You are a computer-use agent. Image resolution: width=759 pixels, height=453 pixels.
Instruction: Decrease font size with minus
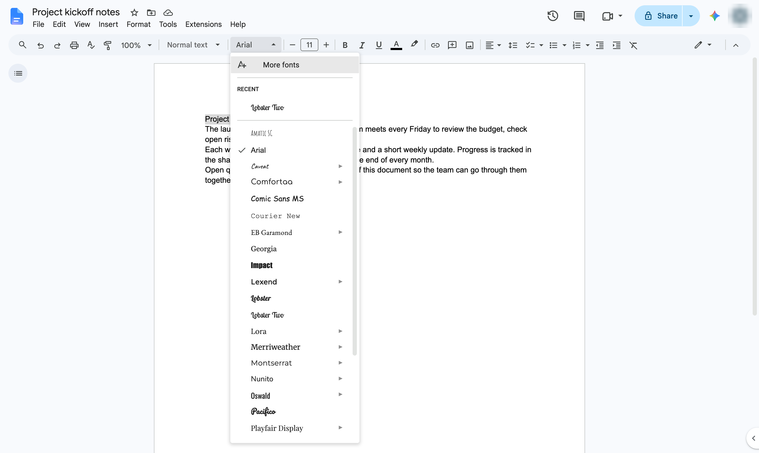tap(292, 45)
